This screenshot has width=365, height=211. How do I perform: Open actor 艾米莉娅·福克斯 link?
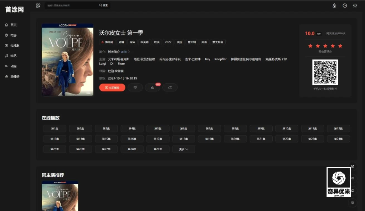(x=118, y=59)
